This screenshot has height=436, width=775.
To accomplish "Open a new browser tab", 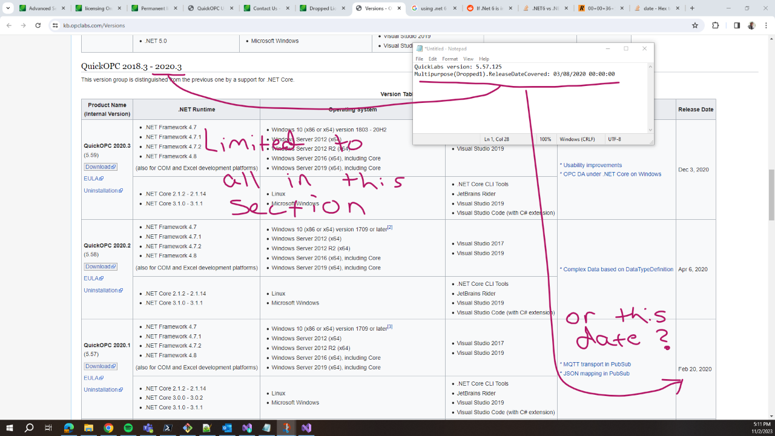I will (692, 8).
